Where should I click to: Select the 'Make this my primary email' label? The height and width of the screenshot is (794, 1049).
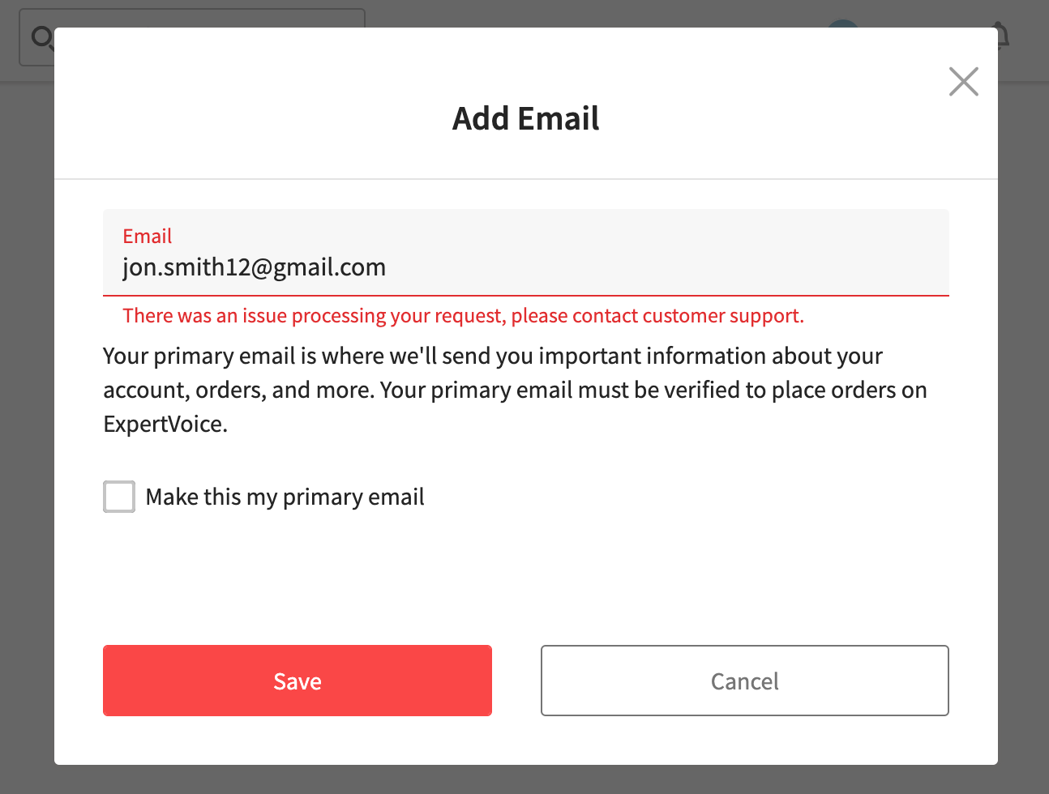tap(285, 497)
